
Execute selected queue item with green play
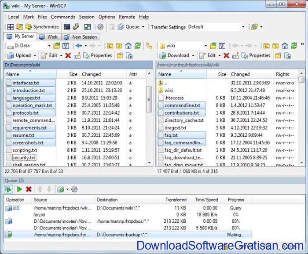click(19, 189)
